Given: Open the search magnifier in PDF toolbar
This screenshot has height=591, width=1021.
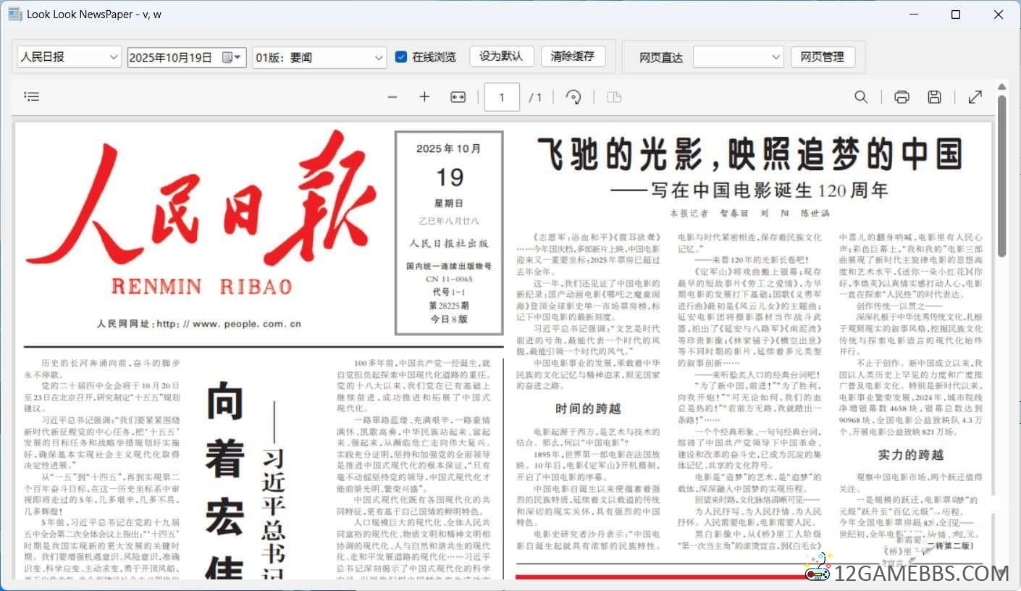Looking at the screenshot, I should (861, 97).
